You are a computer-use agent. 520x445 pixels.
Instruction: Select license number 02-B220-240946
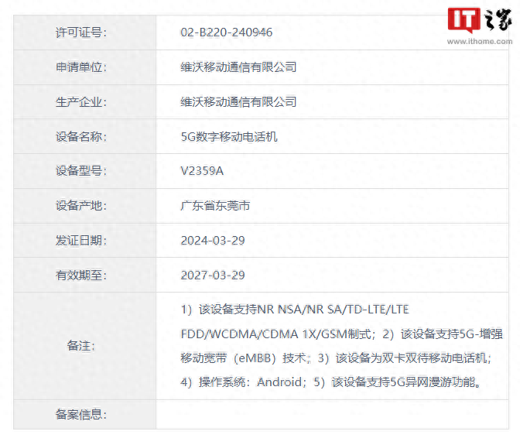tap(227, 33)
